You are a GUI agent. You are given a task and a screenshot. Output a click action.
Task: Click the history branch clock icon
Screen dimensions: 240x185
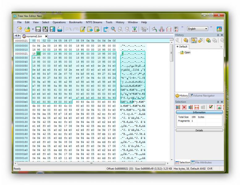tap(200, 40)
